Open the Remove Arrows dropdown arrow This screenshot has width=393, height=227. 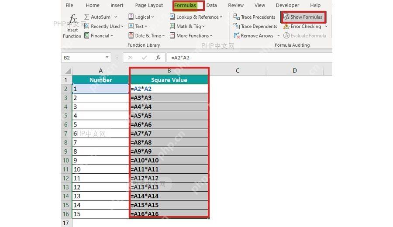pos(278,36)
